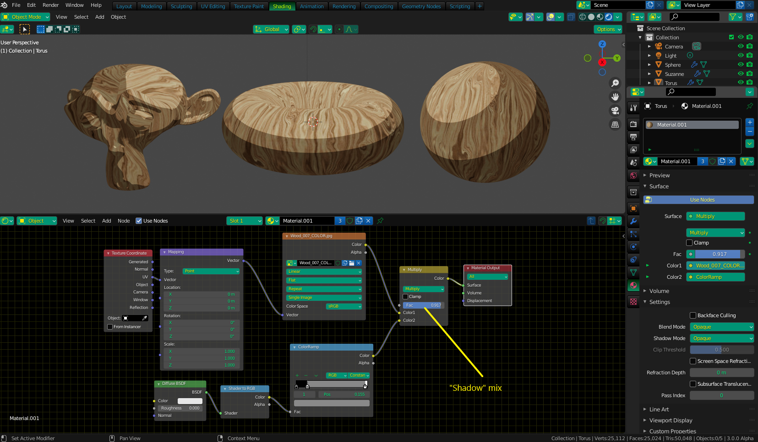This screenshot has height=442, width=758.
Task: Enable Backface Culling checkbox
Action: 693,315
